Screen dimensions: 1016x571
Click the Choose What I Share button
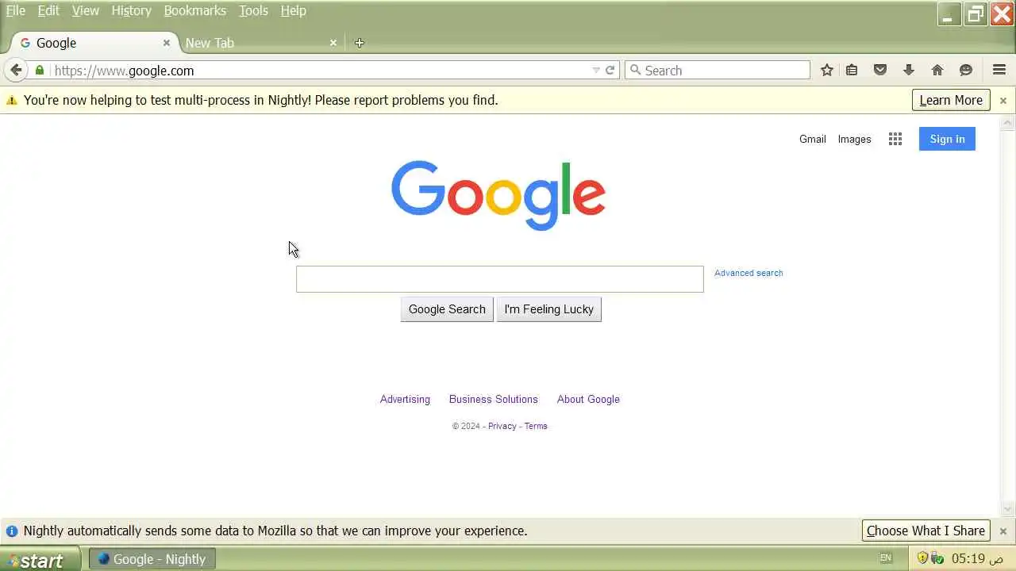tap(926, 531)
